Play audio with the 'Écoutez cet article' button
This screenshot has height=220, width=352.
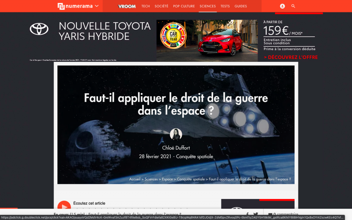point(64,205)
